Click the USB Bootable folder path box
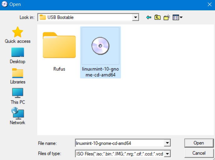Image resolution: width=215 pixels, height=160 pixels. (85, 17)
